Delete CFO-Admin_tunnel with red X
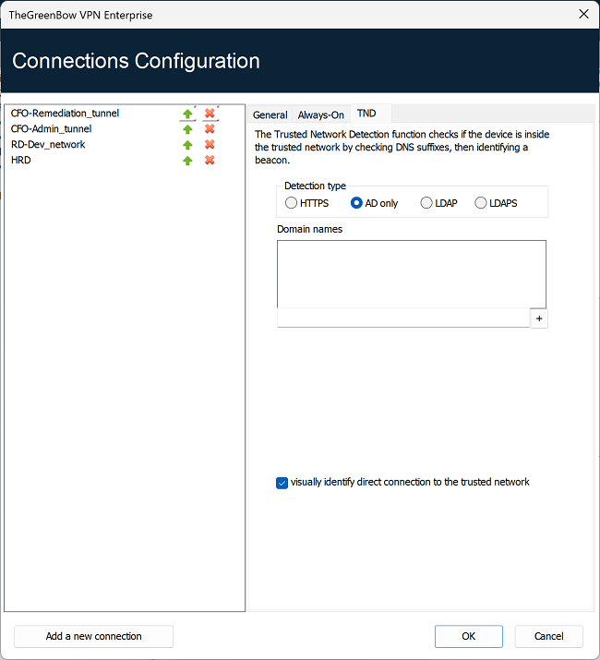 (210, 129)
